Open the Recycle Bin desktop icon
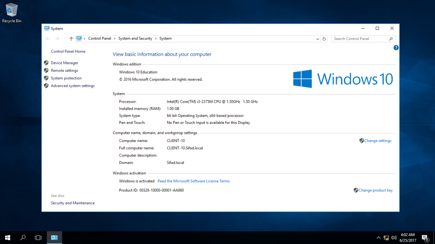The image size is (435, 244). [12, 13]
